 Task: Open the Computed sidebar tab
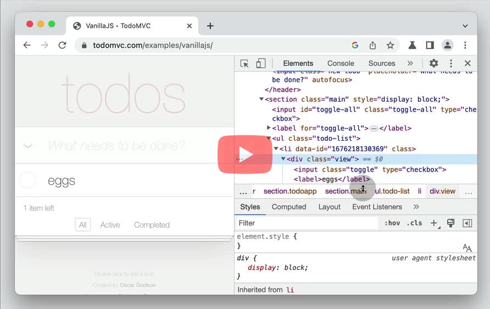click(x=289, y=207)
